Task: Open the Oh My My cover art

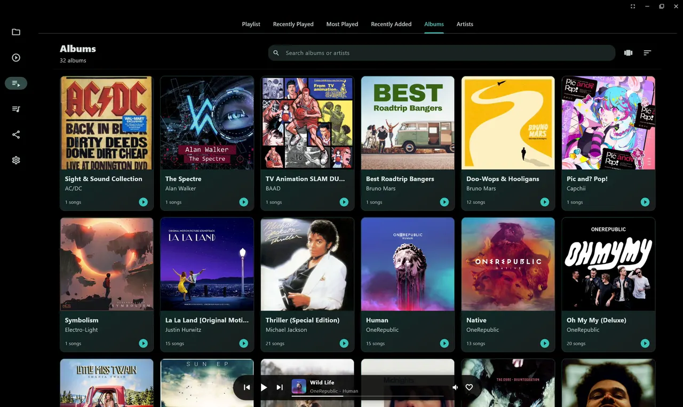Action: (x=608, y=264)
